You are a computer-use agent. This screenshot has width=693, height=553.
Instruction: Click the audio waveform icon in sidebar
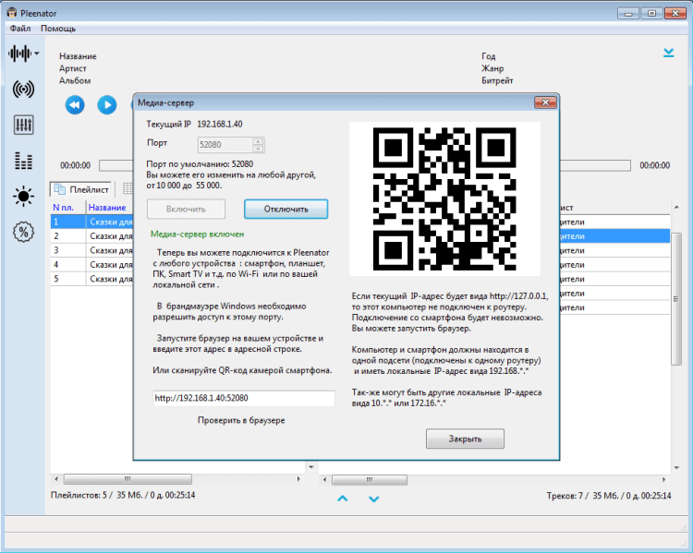tap(21, 54)
